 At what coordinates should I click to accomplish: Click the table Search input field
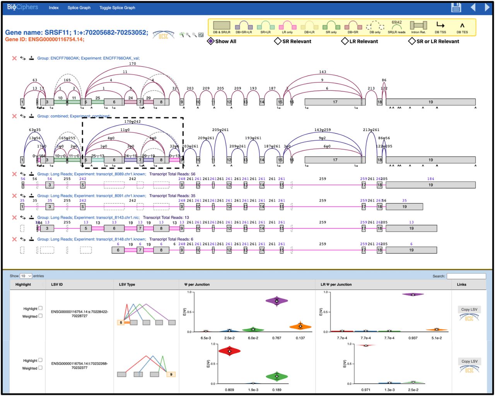click(466, 276)
